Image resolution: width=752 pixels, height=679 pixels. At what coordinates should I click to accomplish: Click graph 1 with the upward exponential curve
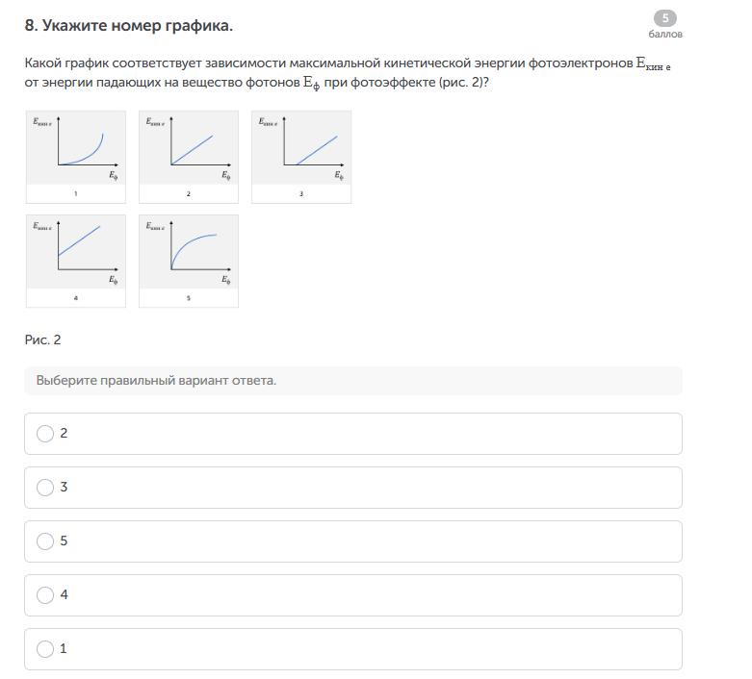coord(76,147)
